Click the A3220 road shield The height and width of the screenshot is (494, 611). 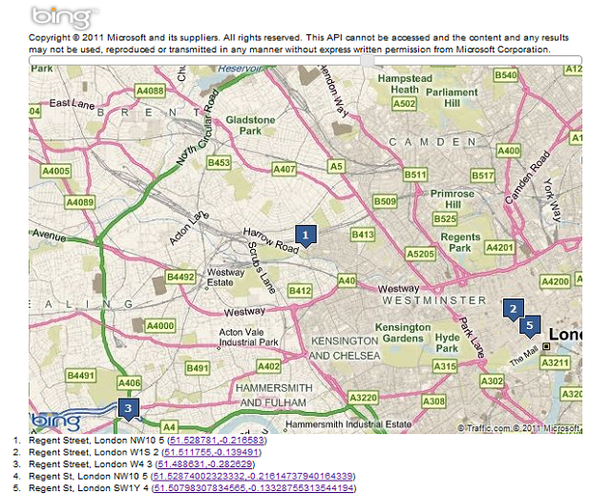(363, 397)
